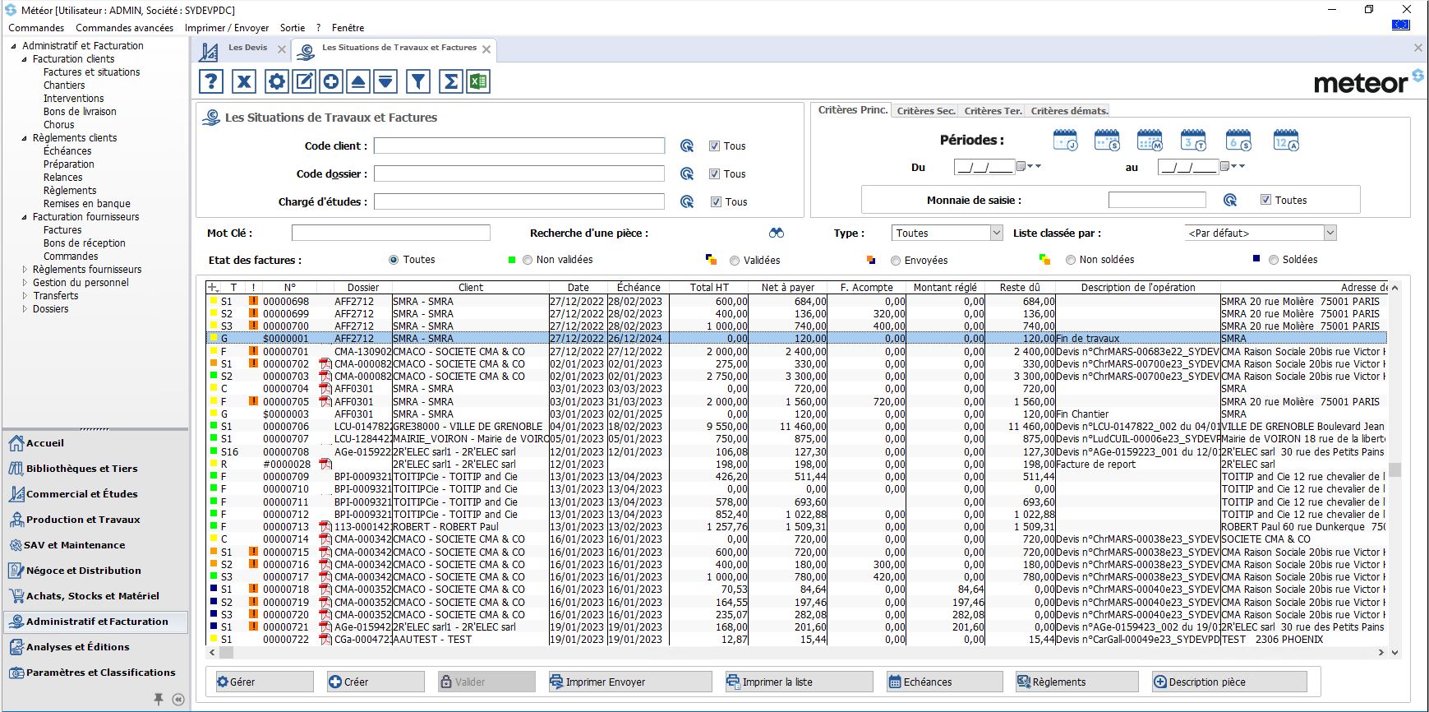
Task: Export list with the Excel icon
Action: [x=478, y=81]
